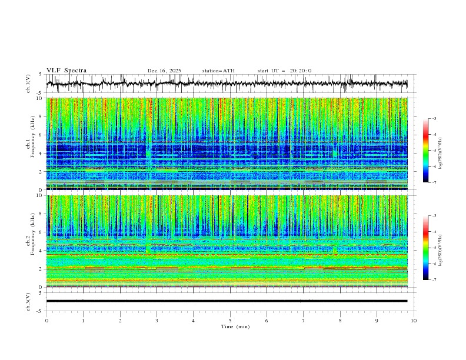Click the ch.2 color scale "log(PSD)" units label
This screenshot has width=466, height=360.
pyautogui.click(x=441, y=251)
